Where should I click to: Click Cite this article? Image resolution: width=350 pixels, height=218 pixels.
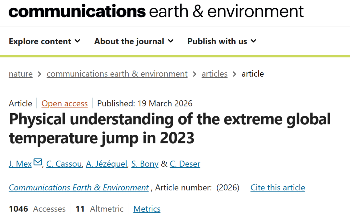coord(278,188)
